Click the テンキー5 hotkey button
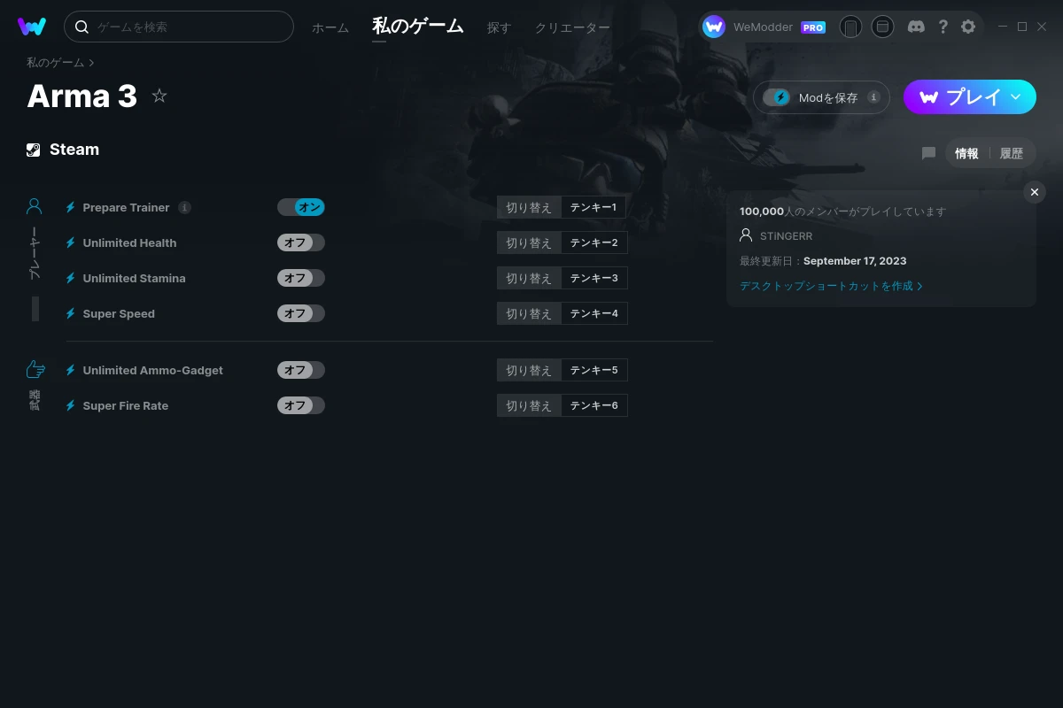1063x708 pixels. (x=594, y=370)
